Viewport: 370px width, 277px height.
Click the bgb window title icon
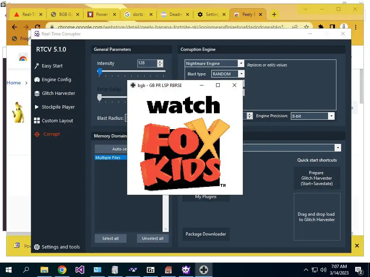[x=133, y=85]
